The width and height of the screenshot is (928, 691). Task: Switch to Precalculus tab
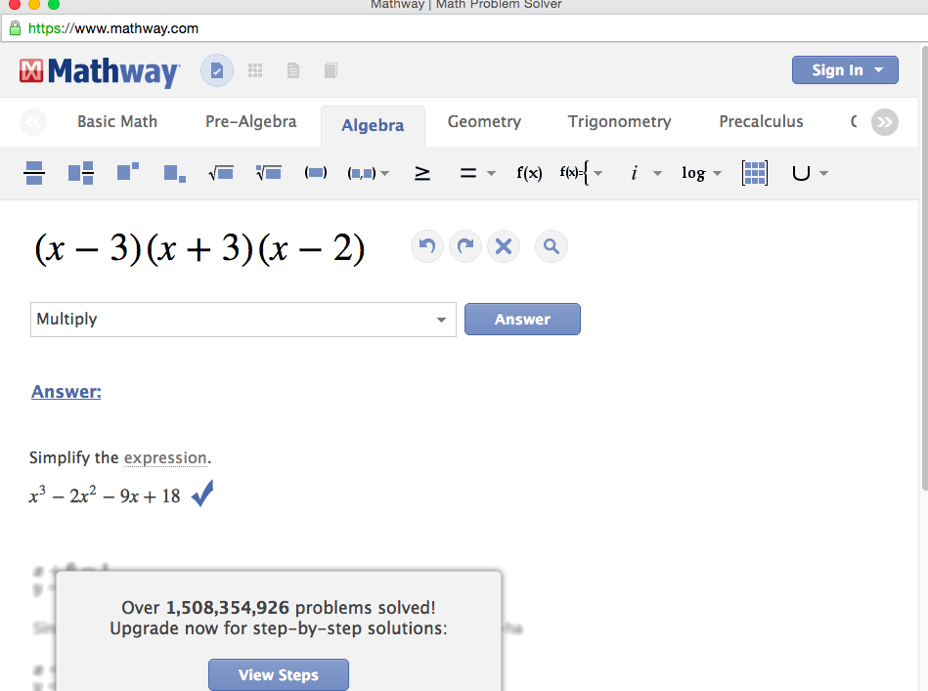tap(761, 121)
